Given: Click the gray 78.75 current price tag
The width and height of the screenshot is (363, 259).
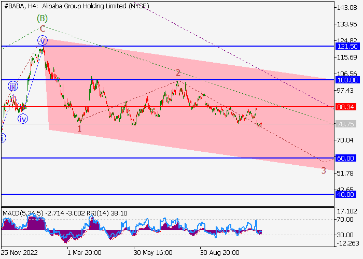Looking at the screenshot, I should pyautogui.click(x=346, y=124).
